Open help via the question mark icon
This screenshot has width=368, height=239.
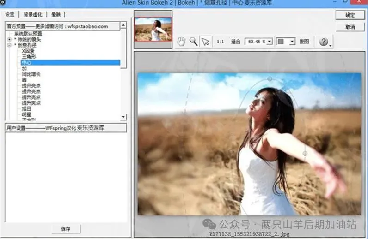point(324,42)
